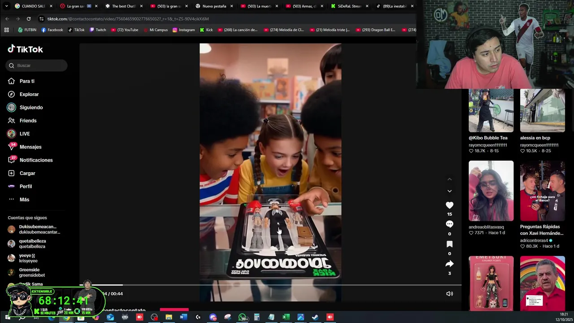Go to previous video with up chevron
Viewport: 574px width, 323px height.
point(449,179)
